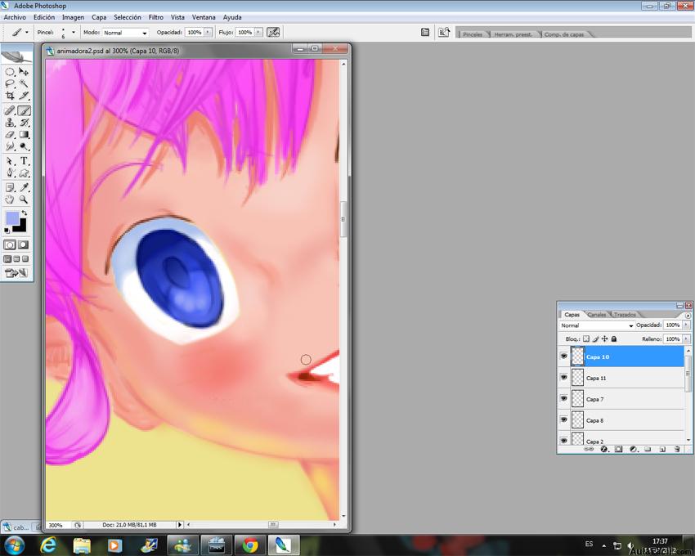695x556 pixels.
Task: Toggle lock transparent pixels
Action: coord(586,339)
